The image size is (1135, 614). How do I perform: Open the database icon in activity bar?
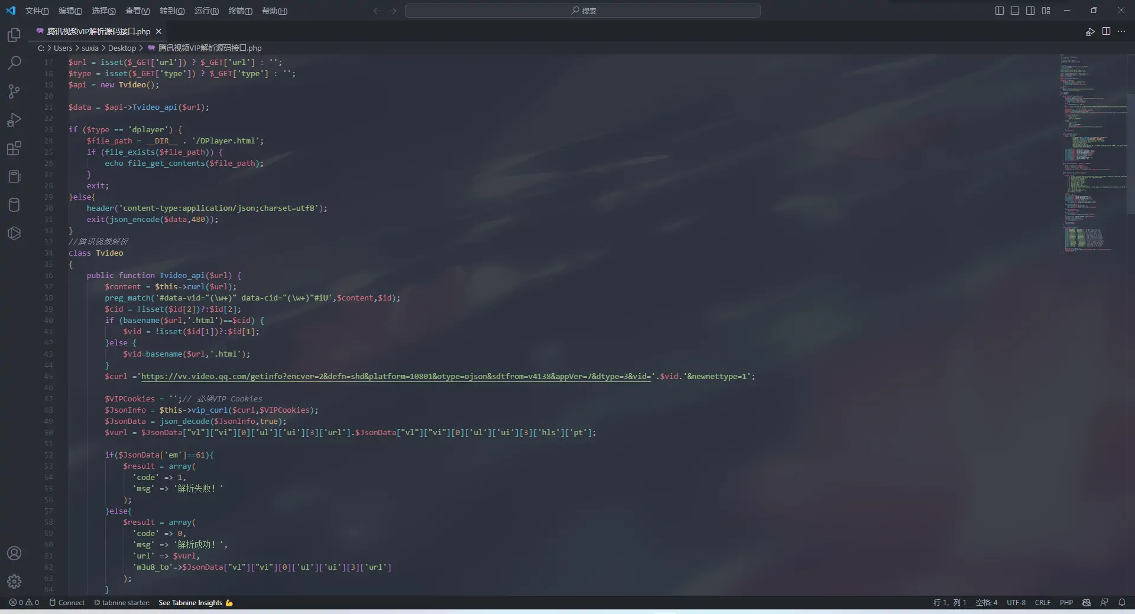[14, 205]
